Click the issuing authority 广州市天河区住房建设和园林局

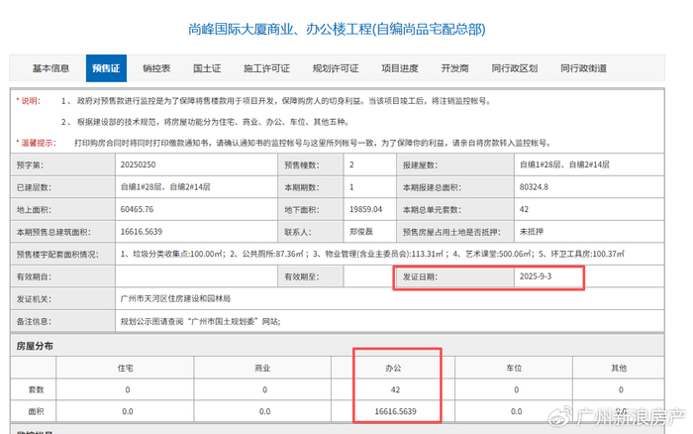coord(175,298)
